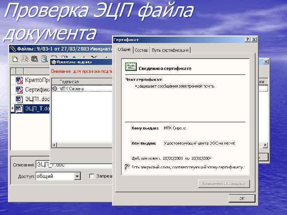Image resolution: width=287 pixels, height=215 pixels.
Task: Toggle the Запрещ checkbox in Files window
Action: (x=92, y=176)
